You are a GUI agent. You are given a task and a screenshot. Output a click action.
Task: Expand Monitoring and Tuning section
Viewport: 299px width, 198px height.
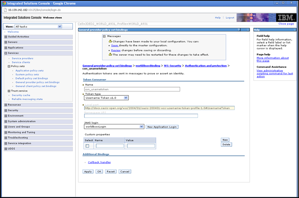(6, 132)
